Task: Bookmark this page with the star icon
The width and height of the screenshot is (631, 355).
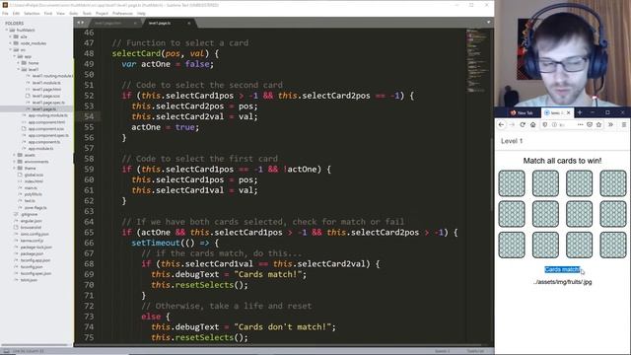Action: [598, 125]
